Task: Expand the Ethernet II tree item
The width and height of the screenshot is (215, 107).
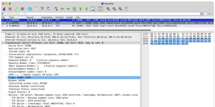Action: point(3,37)
